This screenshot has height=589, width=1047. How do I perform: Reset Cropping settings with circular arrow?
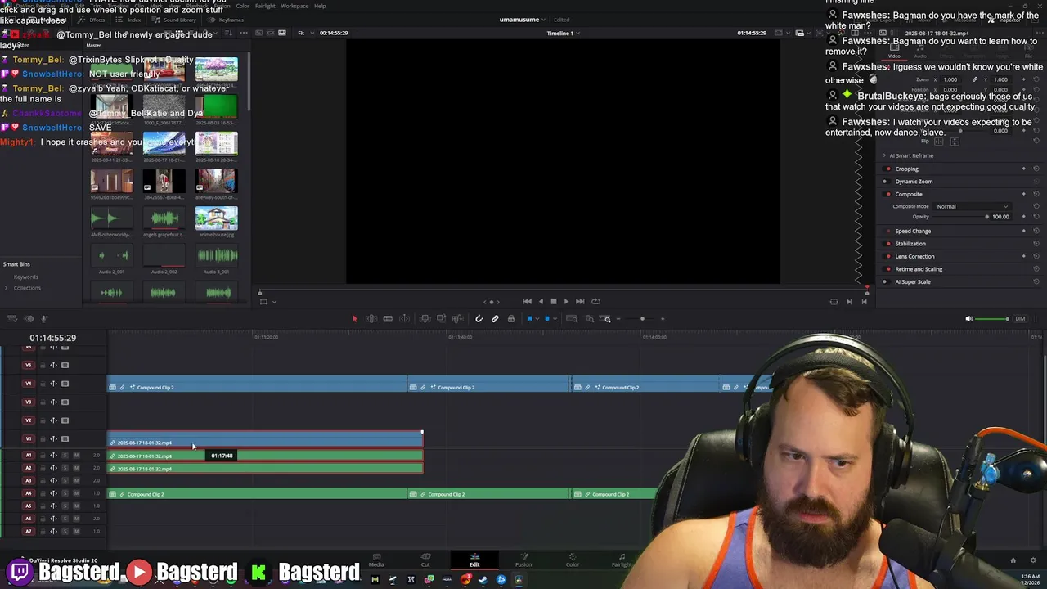(1036, 169)
